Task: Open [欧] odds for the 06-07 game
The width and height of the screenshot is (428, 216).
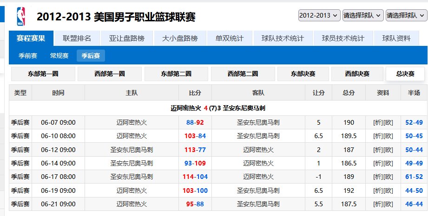Action: click(388, 122)
